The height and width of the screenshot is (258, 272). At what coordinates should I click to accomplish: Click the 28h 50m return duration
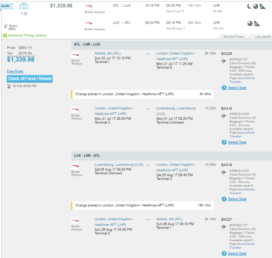194,23
